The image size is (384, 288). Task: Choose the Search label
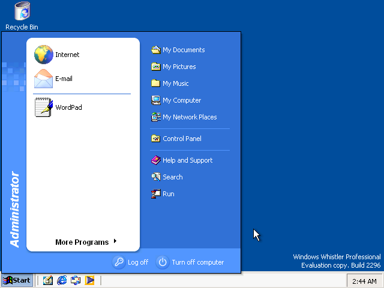click(x=173, y=177)
